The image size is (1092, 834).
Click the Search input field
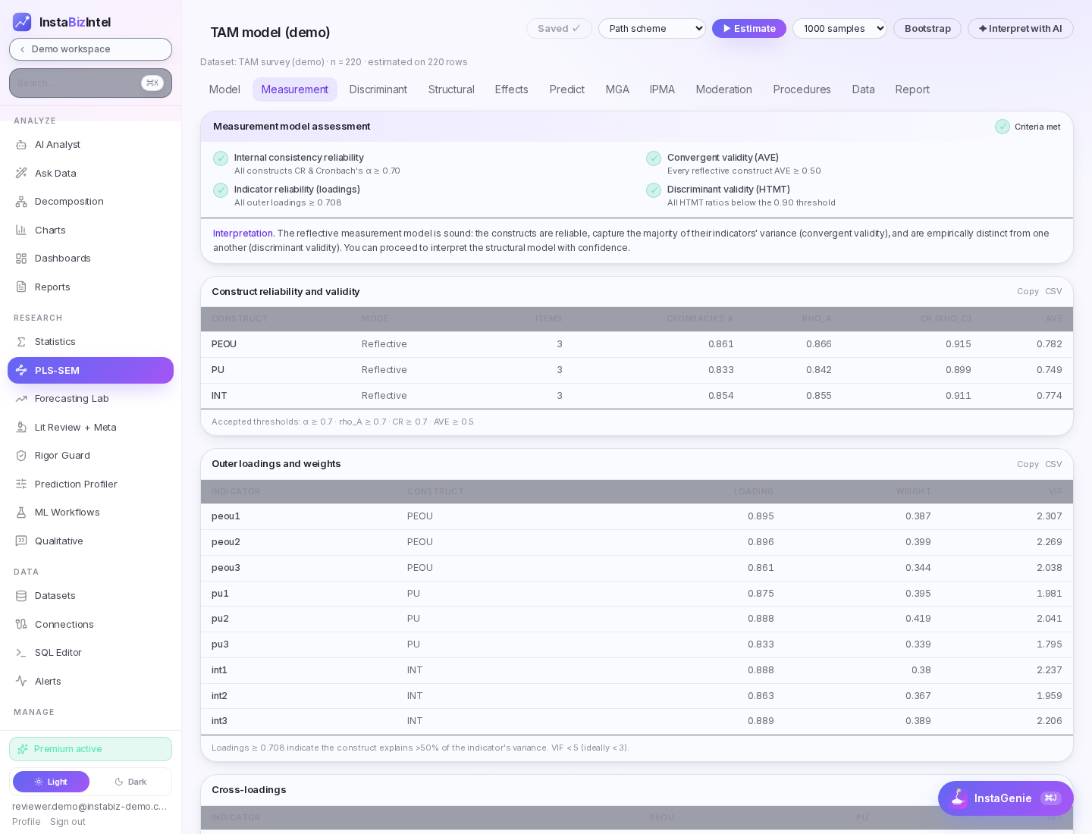coord(90,83)
